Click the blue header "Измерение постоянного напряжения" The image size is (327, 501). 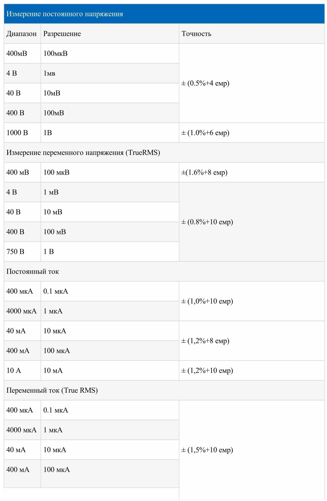point(65,14)
